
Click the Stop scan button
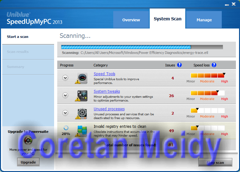pyautogui.click(x=215, y=163)
